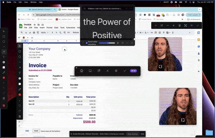Cancel the recording with the X icon
Image resolution: width=215 pixels, height=138 pixels.
pyautogui.click(x=107, y=71)
